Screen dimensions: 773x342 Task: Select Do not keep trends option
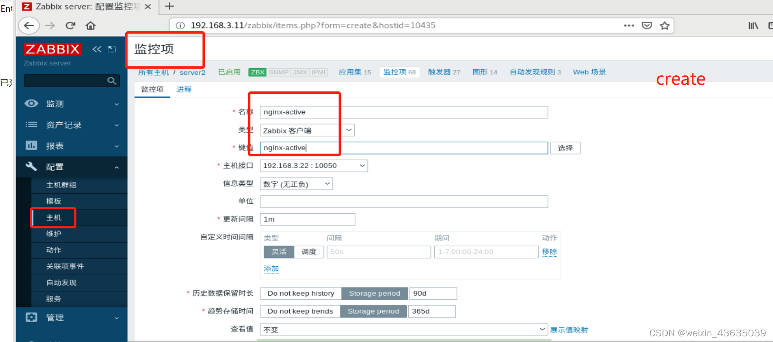tap(300, 311)
